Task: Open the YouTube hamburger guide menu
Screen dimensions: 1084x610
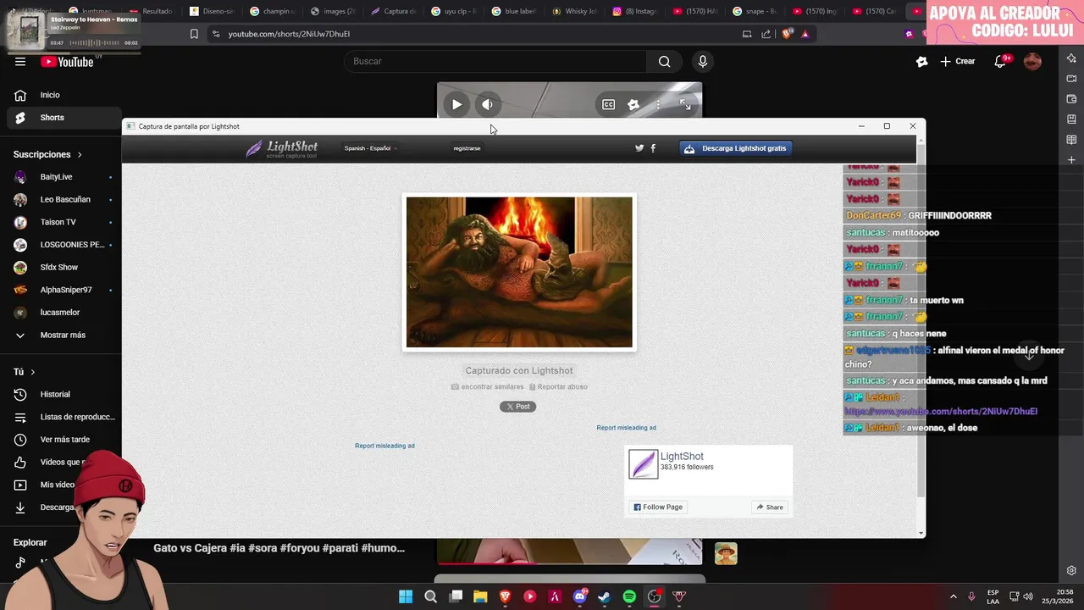Action: click(x=20, y=62)
